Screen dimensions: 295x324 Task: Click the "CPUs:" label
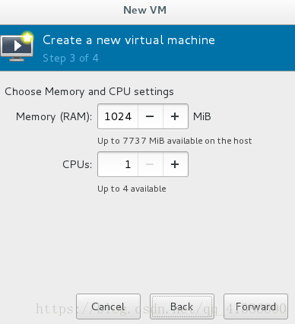tap(78, 164)
